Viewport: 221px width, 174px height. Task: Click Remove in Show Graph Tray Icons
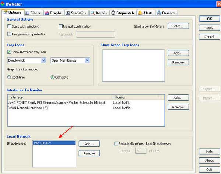pyautogui.click(x=178, y=62)
